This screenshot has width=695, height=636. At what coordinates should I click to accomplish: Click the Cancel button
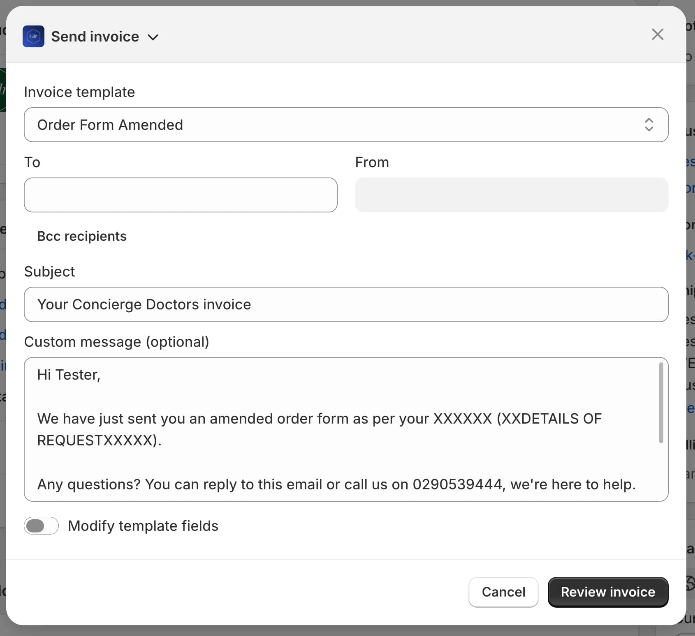point(503,592)
